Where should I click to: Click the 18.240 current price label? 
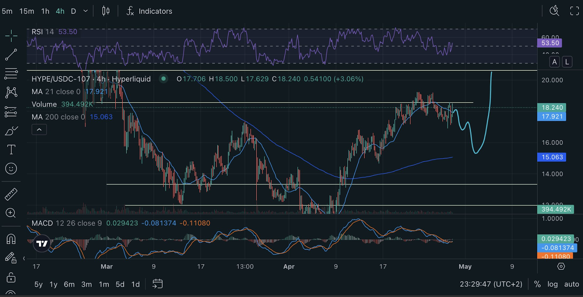point(552,108)
